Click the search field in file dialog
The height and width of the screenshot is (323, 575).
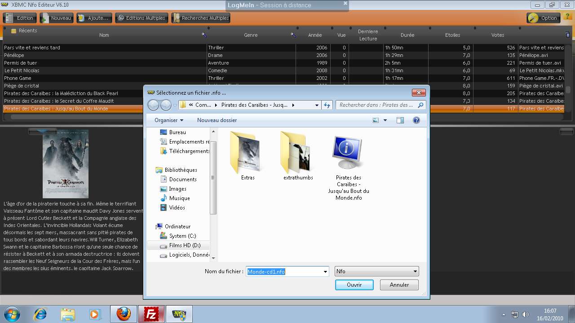(x=380, y=105)
